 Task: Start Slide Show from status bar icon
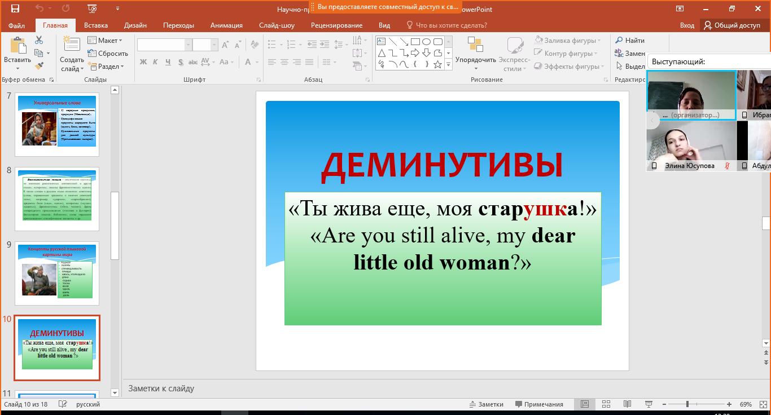[x=647, y=404]
